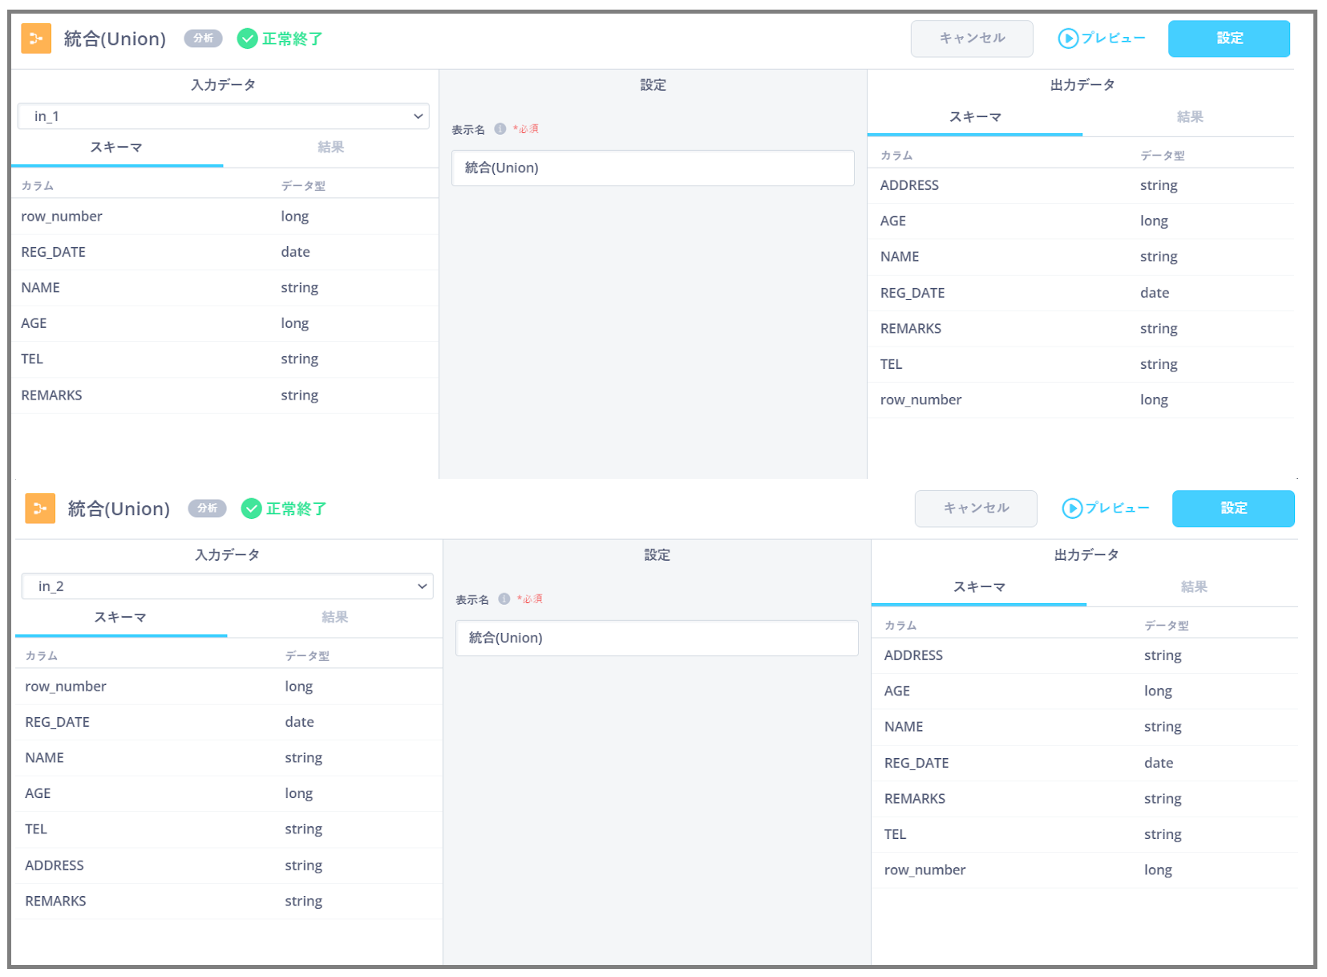Click the TEL row in the in_1 input schema
Viewport: 1327px width, 977px height.
coord(225,359)
